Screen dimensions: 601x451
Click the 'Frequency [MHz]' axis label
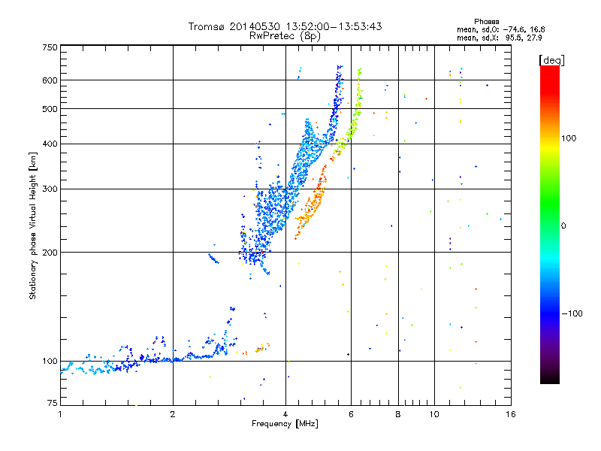(285, 424)
